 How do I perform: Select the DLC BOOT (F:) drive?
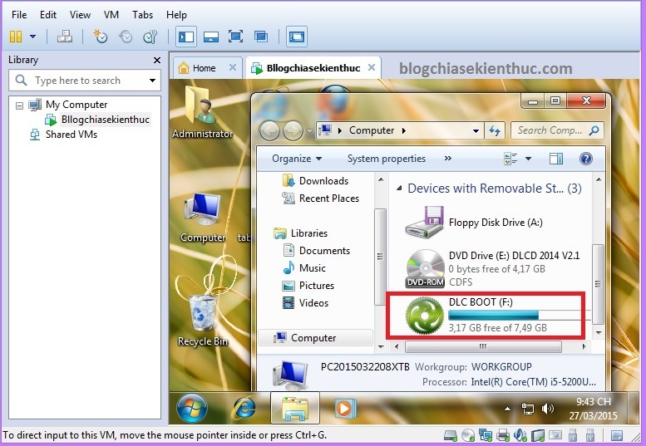tap(485, 315)
